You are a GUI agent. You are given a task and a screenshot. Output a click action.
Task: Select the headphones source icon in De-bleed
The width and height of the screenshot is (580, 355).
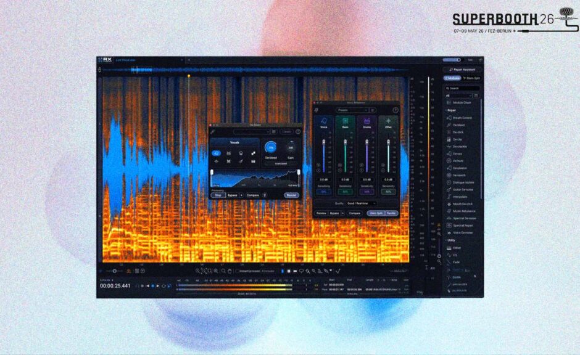pos(241,153)
